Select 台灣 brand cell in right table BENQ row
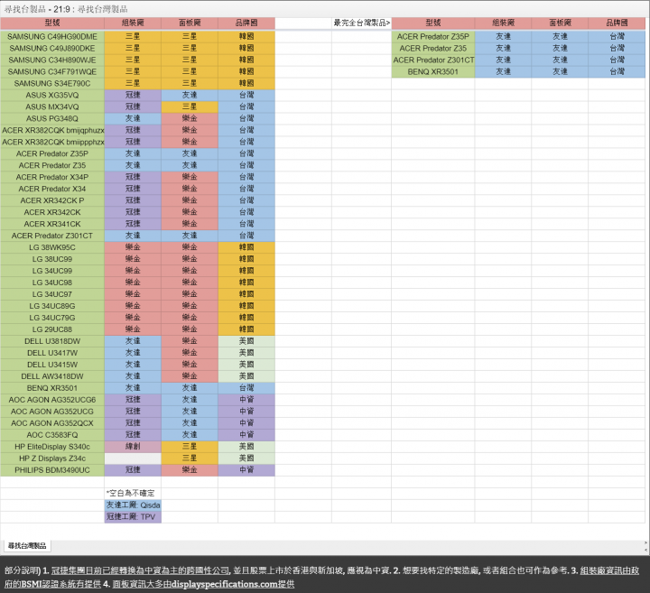This screenshot has width=650, height=593. coord(617,71)
